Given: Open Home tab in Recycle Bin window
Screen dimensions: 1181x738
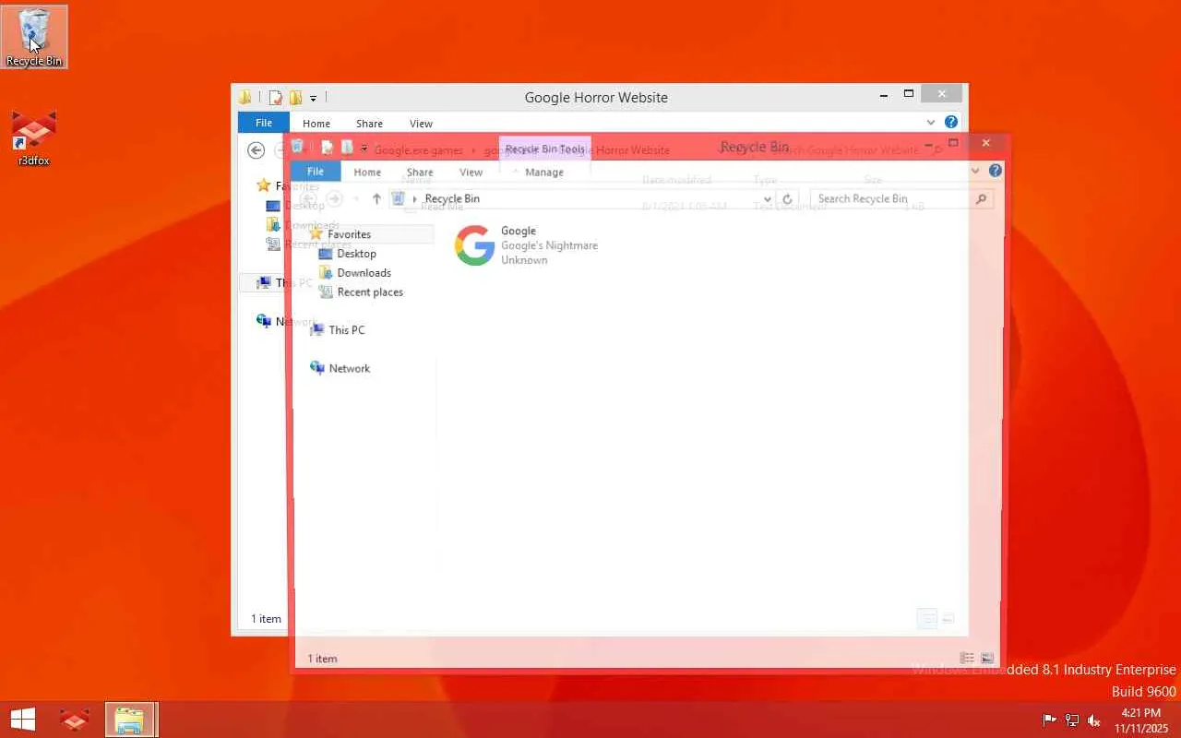Looking at the screenshot, I should tap(367, 172).
